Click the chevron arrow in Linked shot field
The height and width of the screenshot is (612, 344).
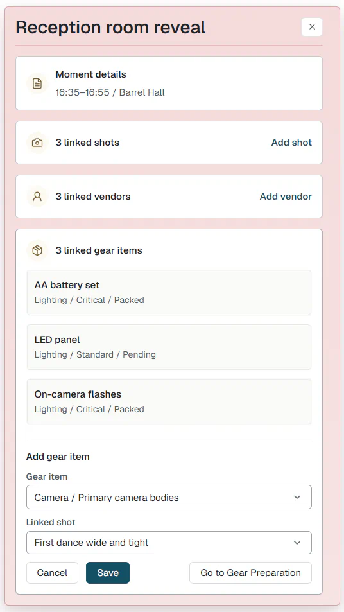(297, 543)
